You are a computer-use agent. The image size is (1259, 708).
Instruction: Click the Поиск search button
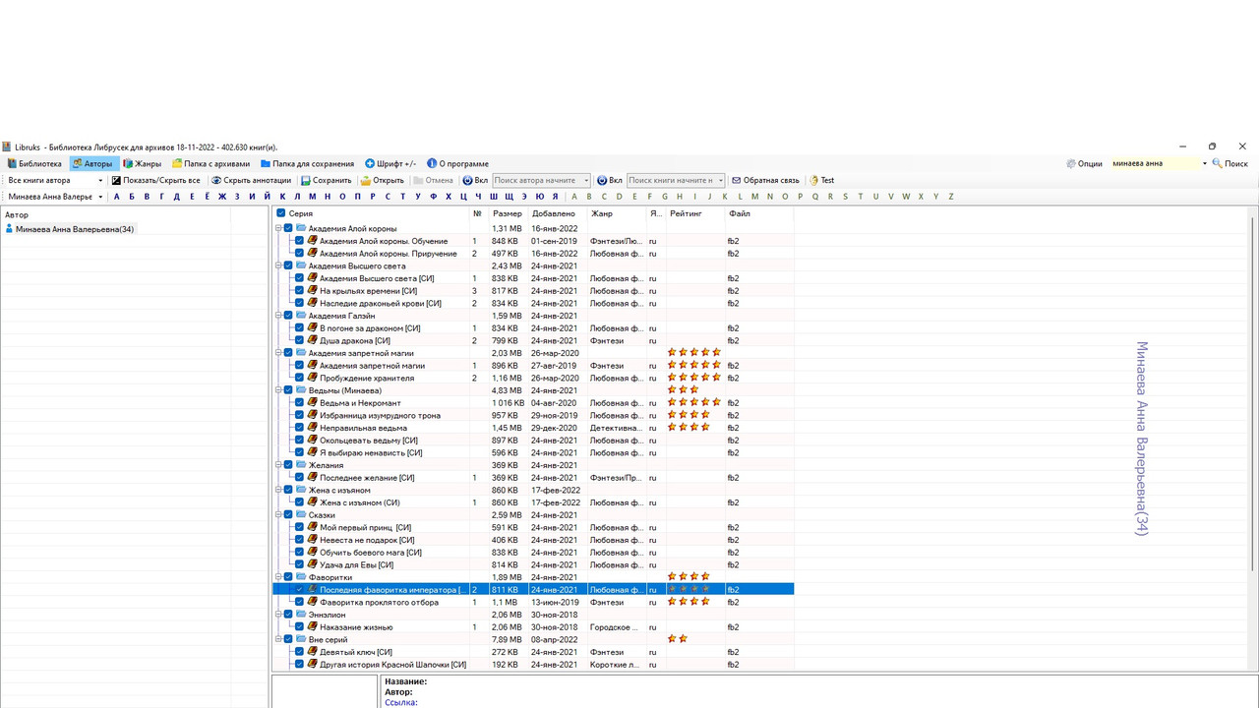pyautogui.click(x=1230, y=164)
